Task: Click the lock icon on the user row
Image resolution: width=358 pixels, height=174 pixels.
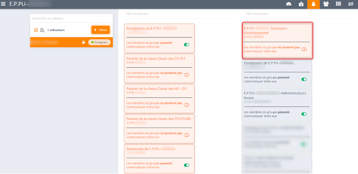Action: tap(84, 42)
